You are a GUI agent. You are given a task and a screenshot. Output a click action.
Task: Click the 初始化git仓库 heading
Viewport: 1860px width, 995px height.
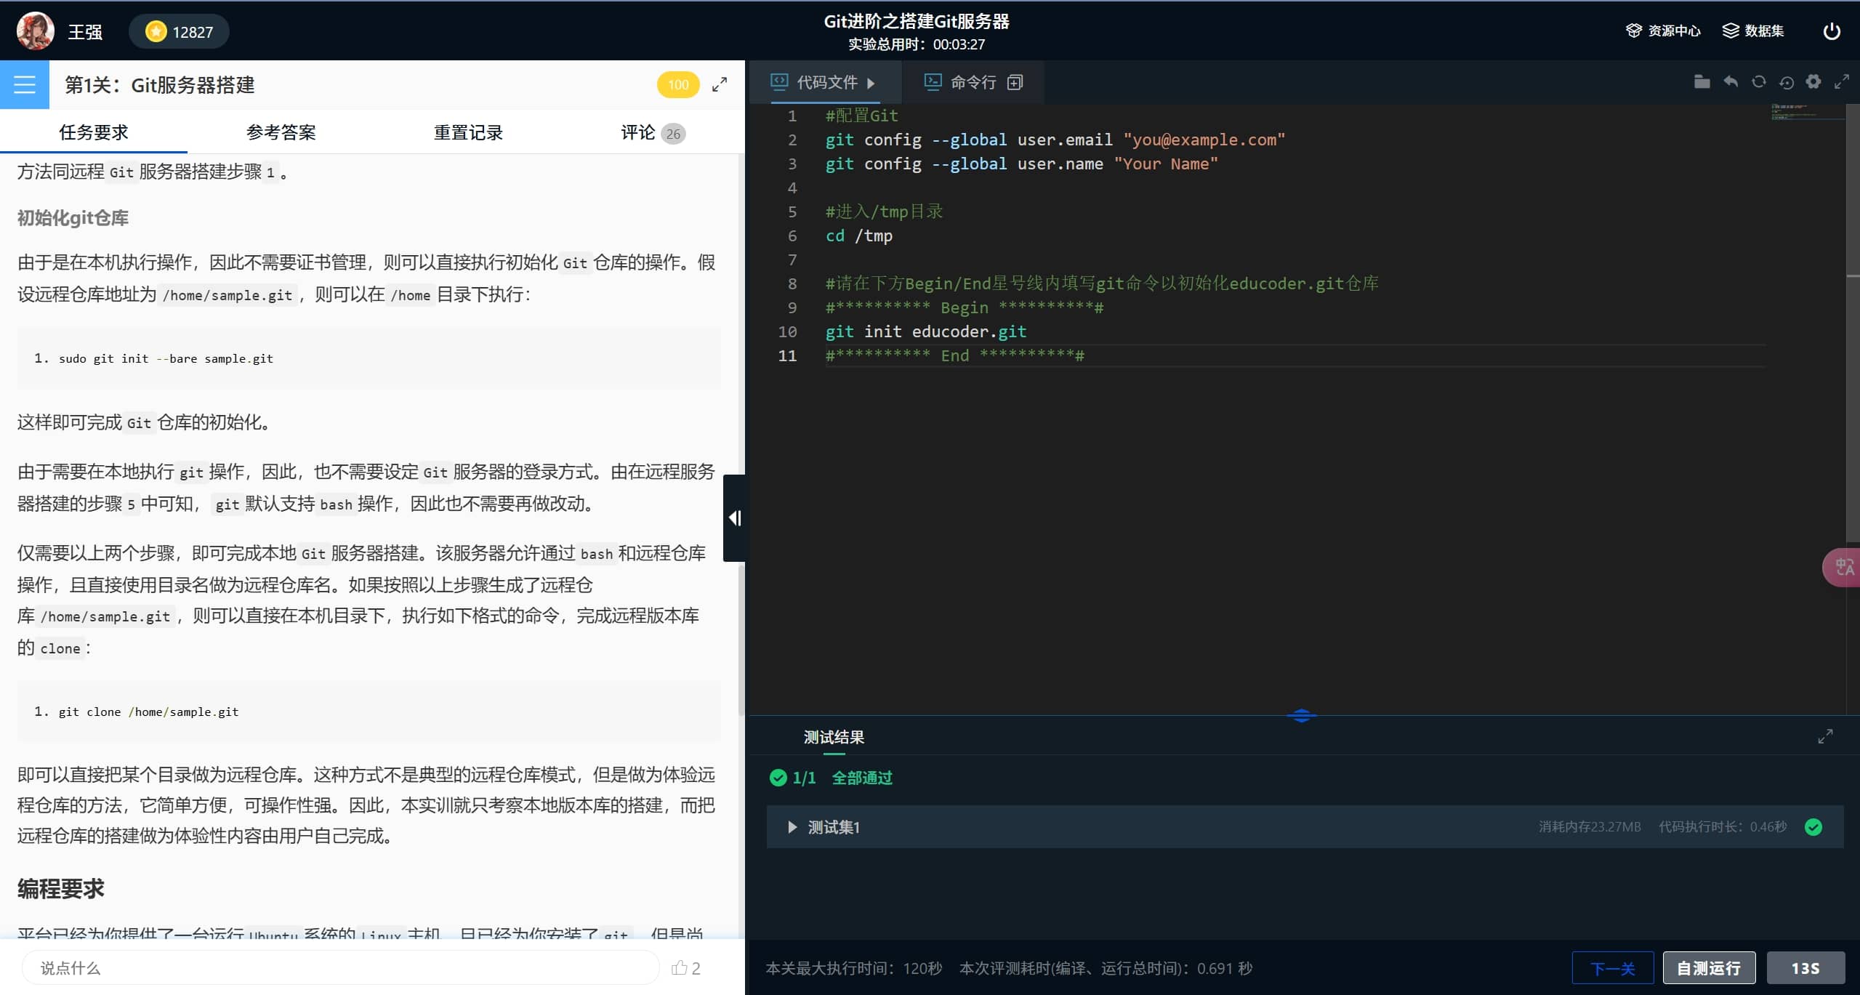tap(73, 218)
